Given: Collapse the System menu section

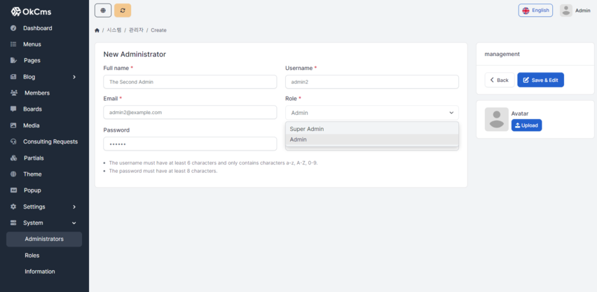Looking at the screenshot, I should (44, 223).
